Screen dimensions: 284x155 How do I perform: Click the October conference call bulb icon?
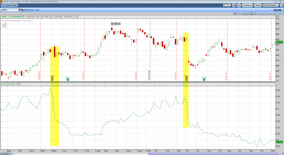pyautogui.click(x=52, y=80)
